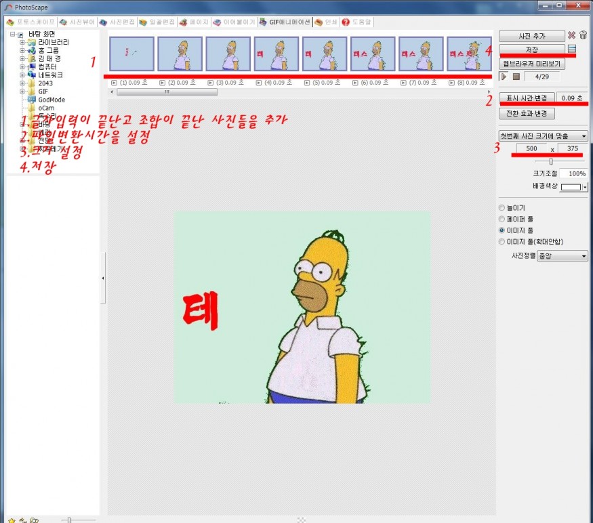
Task: Click the frame strip left scroll arrow
Action: [112, 92]
